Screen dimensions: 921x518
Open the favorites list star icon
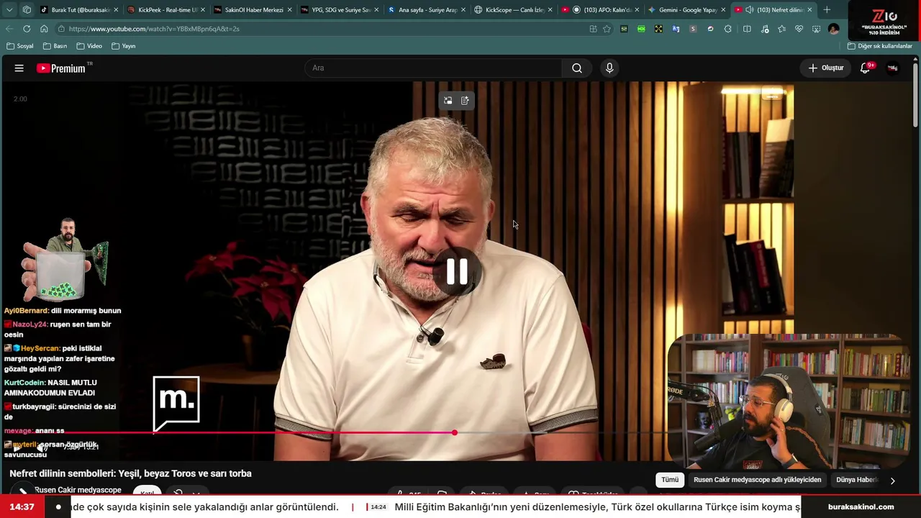pos(781,29)
